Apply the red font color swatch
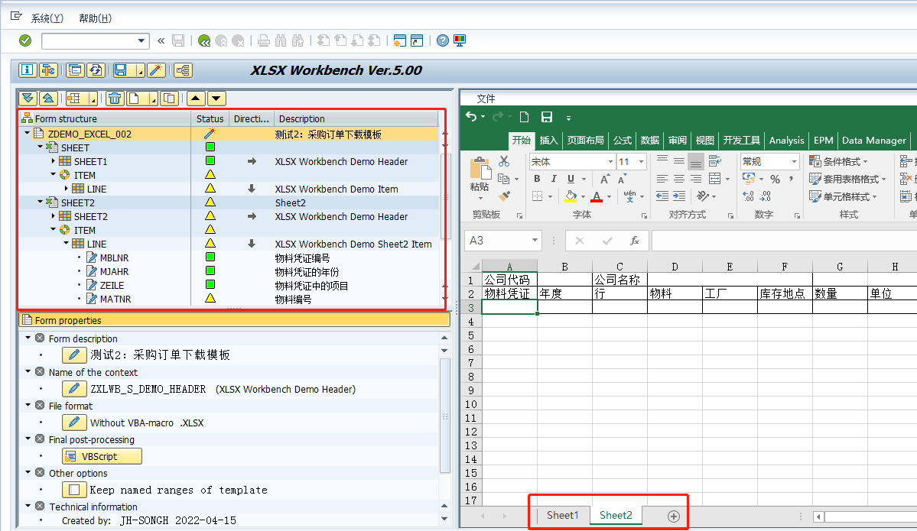The width and height of the screenshot is (917, 531). 597,196
